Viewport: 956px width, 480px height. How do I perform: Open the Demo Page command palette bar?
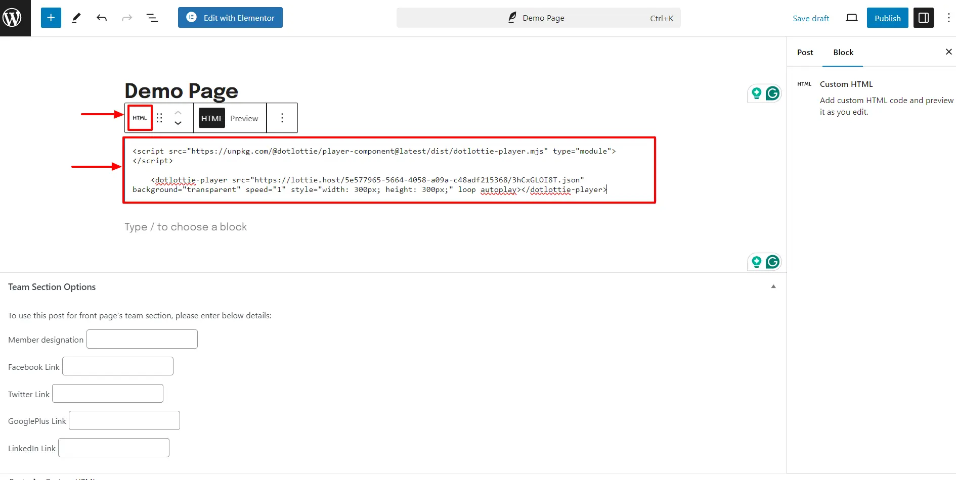click(538, 18)
